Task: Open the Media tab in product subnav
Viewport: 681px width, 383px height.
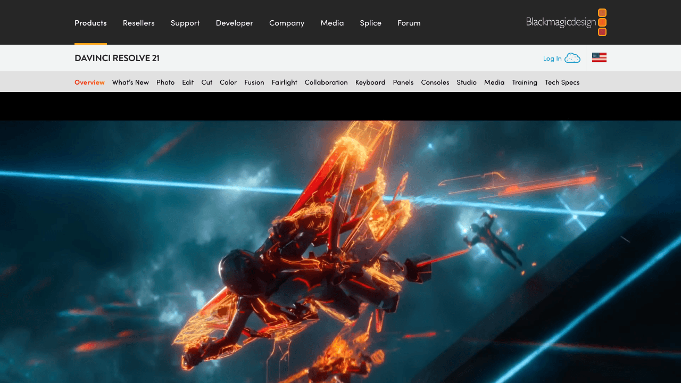Action: [494, 82]
